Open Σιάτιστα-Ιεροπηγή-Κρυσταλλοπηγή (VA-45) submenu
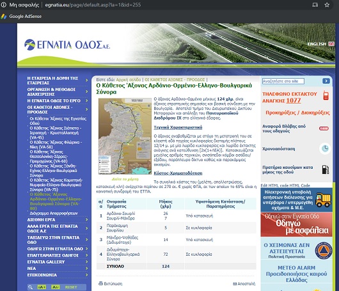Image resolution: width=339 pixels, height=291 pixels. (56, 133)
